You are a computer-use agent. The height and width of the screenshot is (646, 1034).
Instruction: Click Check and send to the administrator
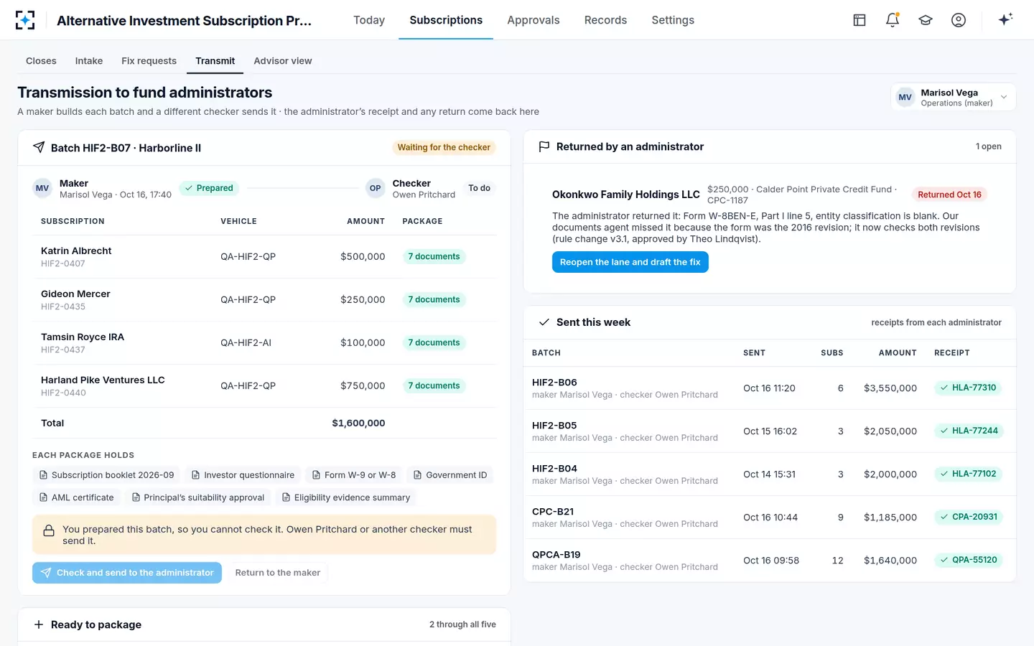click(127, 573)
